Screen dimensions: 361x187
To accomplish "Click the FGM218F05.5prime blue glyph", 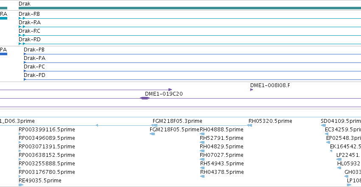I will click(152, 134).
